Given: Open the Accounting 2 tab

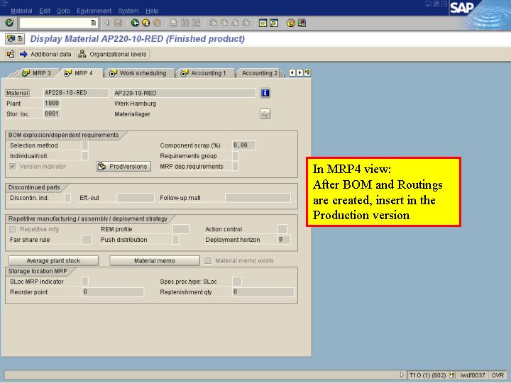Looking at the screenshot, I should 260,73.
